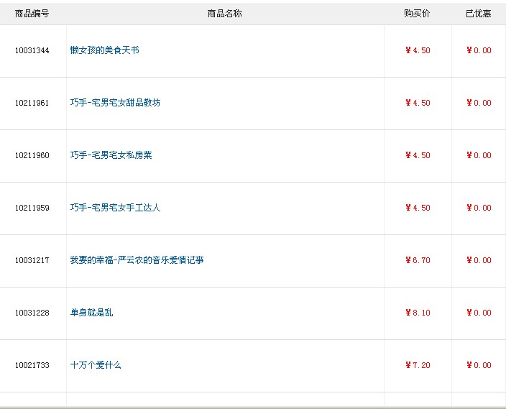Select product number 10031217

pyautogui.click(x=32, y=260)
